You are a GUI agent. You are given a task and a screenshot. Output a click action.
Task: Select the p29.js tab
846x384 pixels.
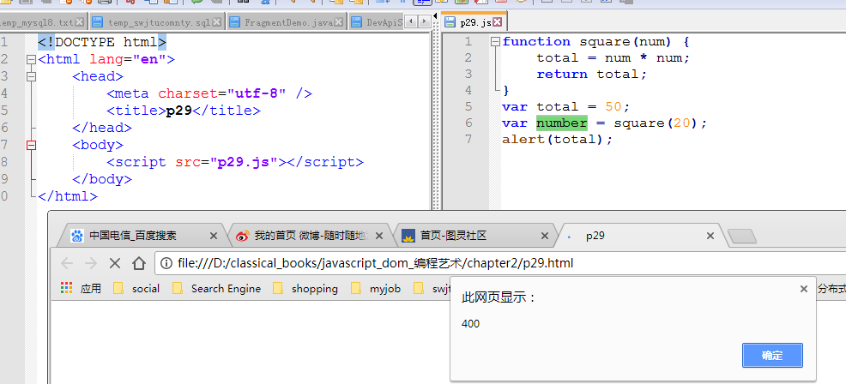tap(474, 22)
